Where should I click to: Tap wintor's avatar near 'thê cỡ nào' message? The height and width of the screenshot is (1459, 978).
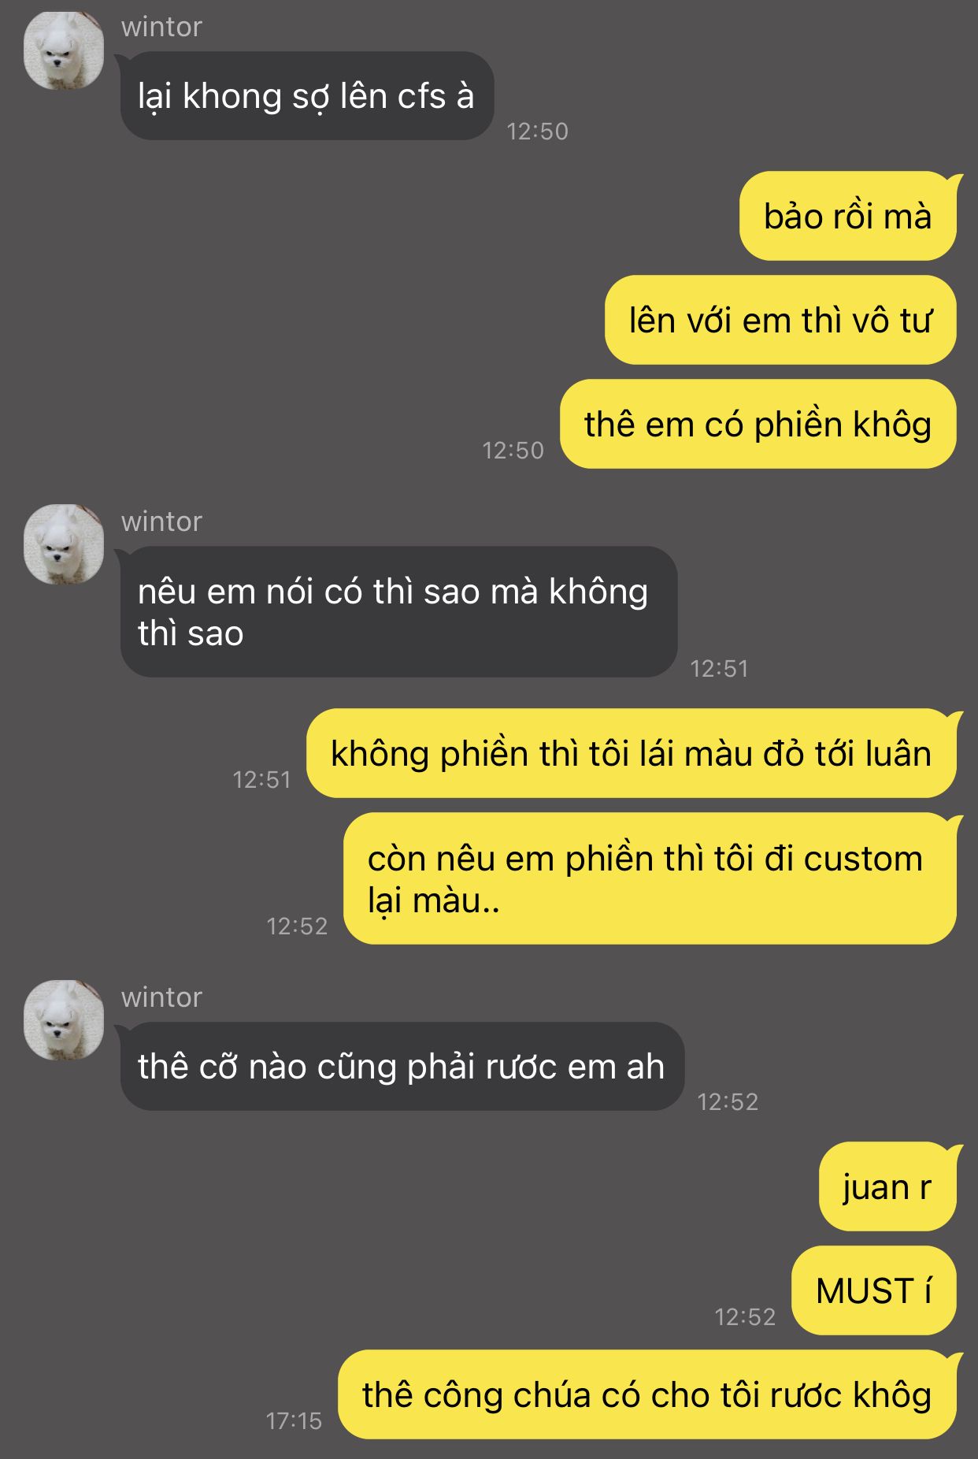64,1020
